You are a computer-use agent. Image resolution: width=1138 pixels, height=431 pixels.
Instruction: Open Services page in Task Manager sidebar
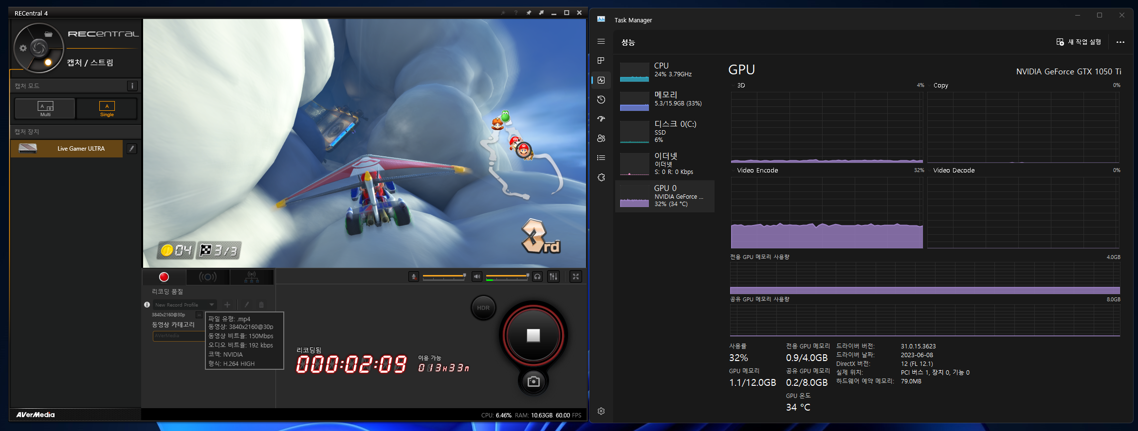coord(601,177)
